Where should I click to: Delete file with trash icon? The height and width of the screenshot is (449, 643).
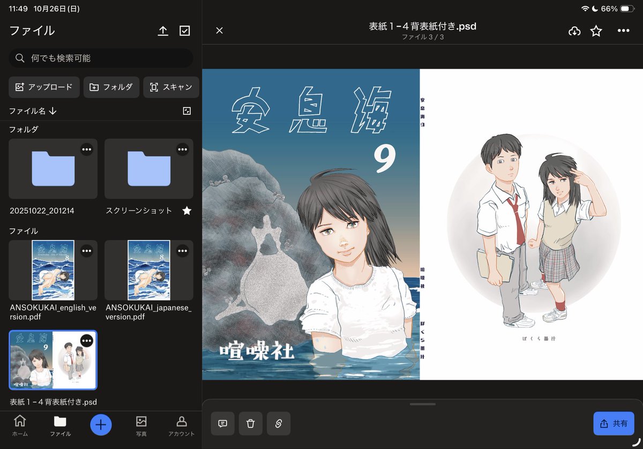click(x=250, y=423)
